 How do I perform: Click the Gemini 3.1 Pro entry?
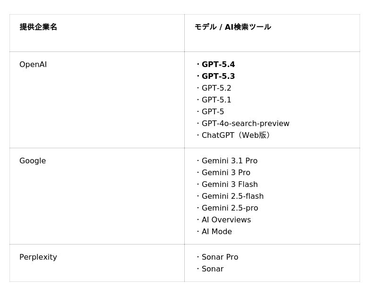click(x=229, y=161)
